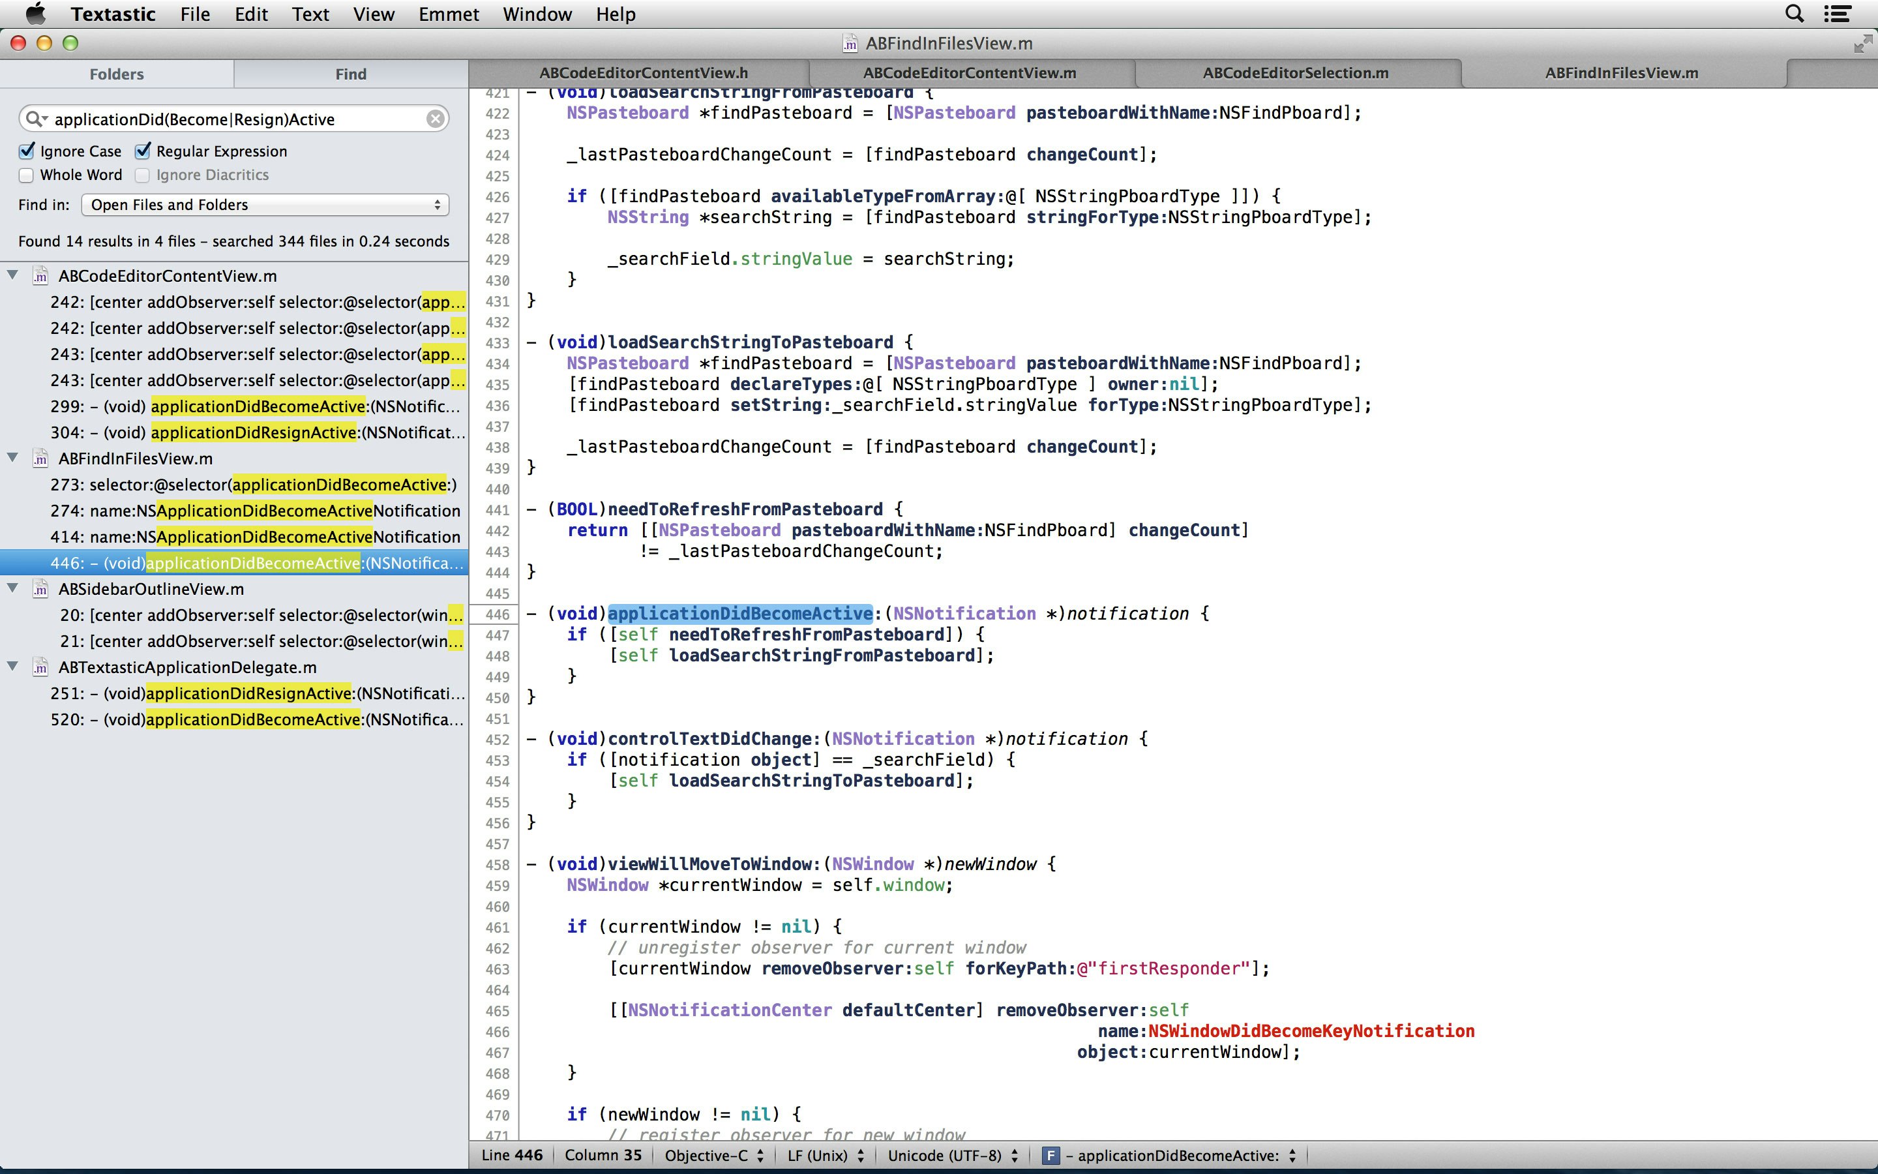Uncheck the Ignore Case checkbox
The height and width of the screenshot is (1174, 1878).
27,151
